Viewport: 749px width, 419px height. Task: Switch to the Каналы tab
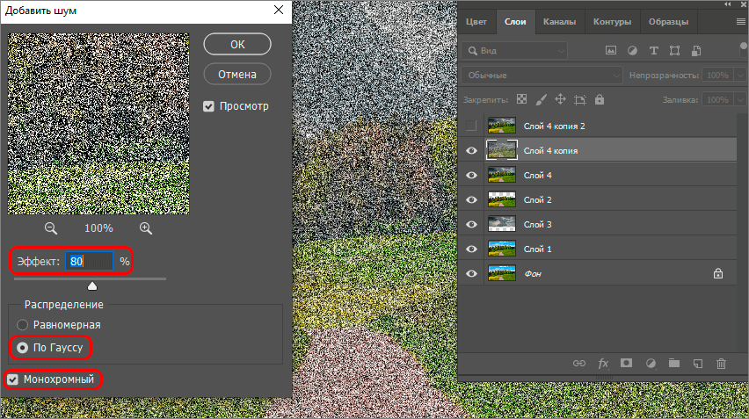559,22
